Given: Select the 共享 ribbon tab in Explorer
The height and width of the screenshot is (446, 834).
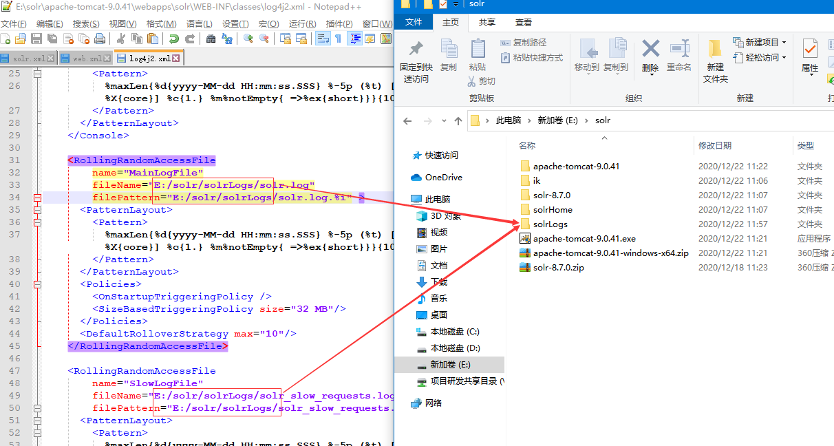Looking at the screenshot, I should [x=487, y=22].
